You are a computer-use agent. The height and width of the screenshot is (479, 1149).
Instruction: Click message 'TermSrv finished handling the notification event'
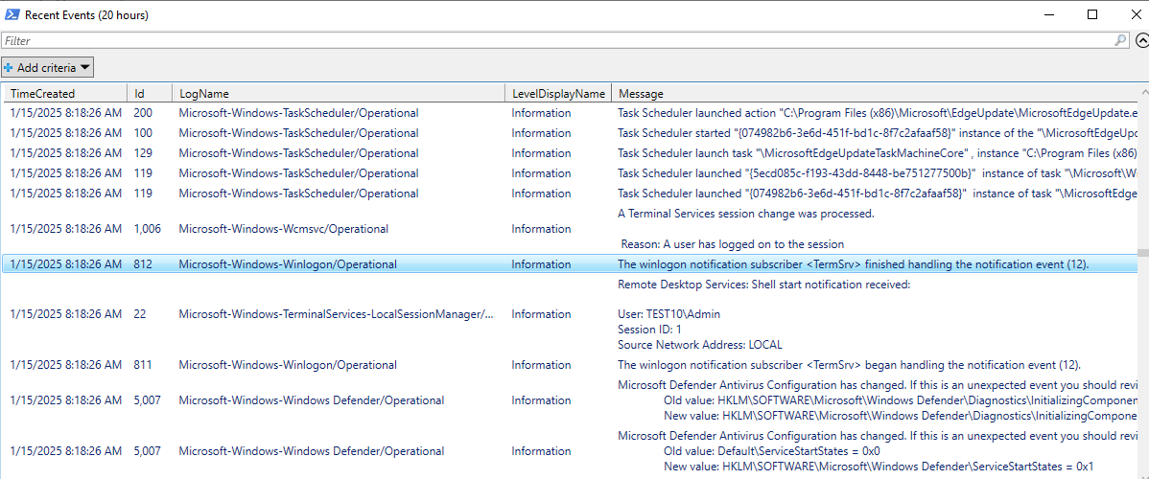pyautogui.click(x=853, y=264)
